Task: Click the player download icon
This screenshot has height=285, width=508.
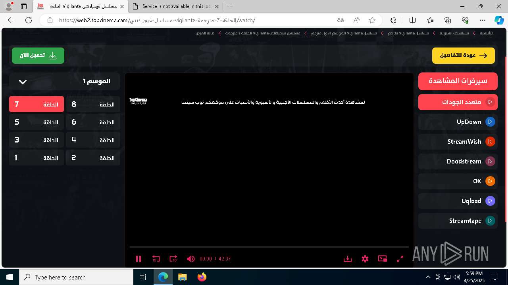Action: [348, 259]
